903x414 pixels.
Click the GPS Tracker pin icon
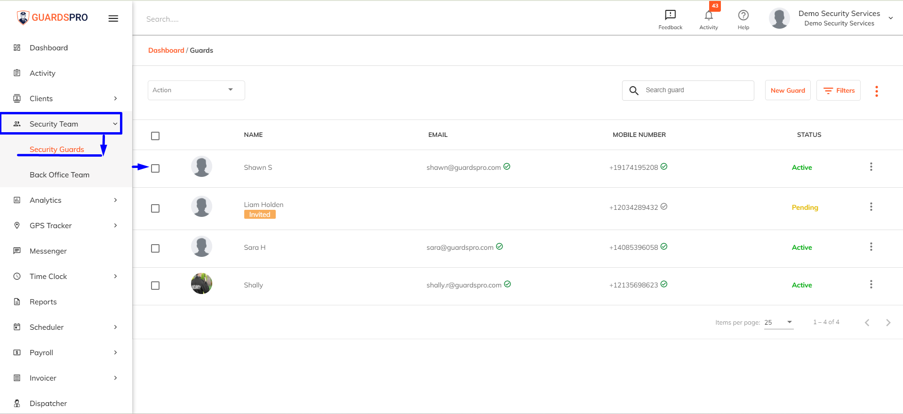(17, 225)
